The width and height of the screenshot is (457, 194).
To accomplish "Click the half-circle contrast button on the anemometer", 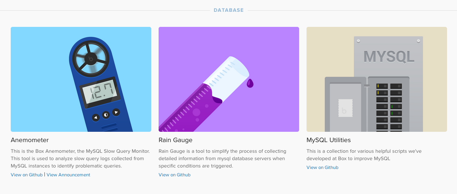I will click(106, 114).
